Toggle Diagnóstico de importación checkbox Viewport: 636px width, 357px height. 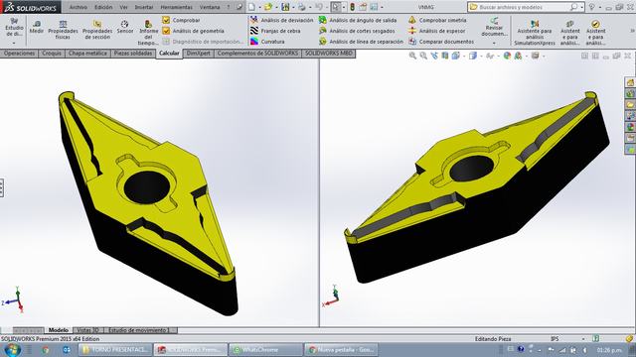click(x=166, y=42)
